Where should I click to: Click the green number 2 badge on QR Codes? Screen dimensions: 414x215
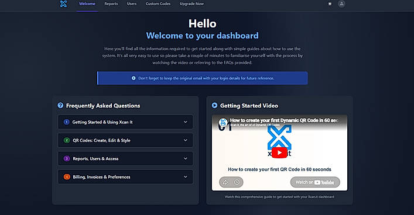pos(67,140)
